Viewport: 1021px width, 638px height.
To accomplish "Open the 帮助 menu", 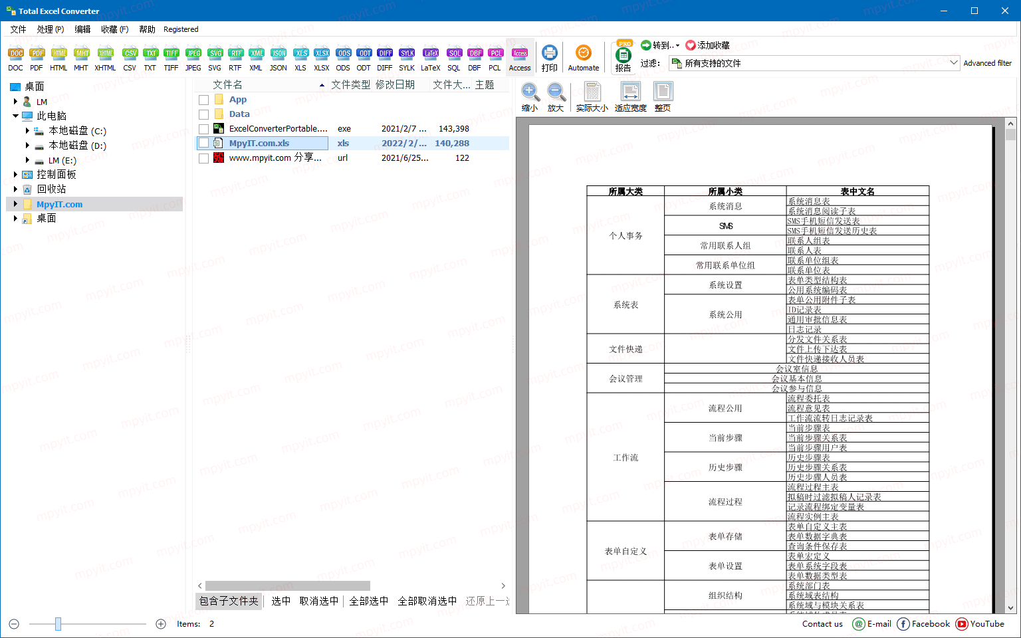I will [147, 29].
